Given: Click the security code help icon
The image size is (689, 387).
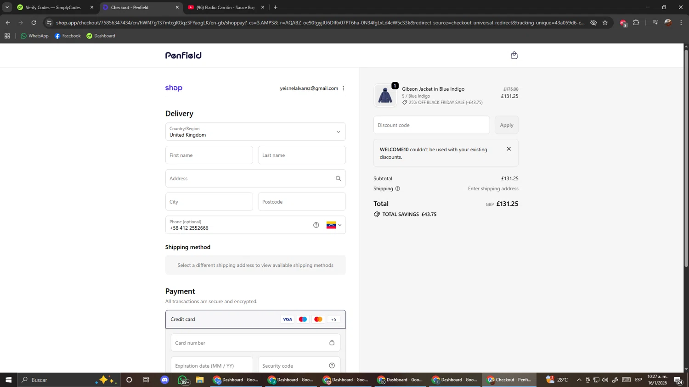Looking at the screenshot, I should [x=332, y=365].
